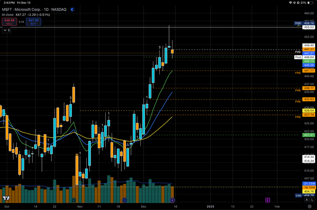Tap the 16 date label on time axis
This screenshot has height=210, width=317.
point(175,207)
